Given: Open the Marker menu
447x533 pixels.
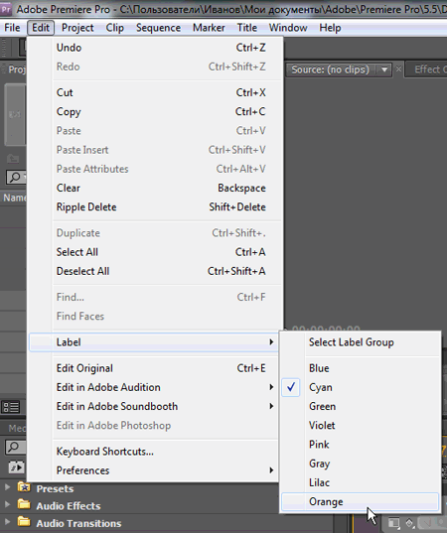Looking at the screenshot, I should pos(209,28).
